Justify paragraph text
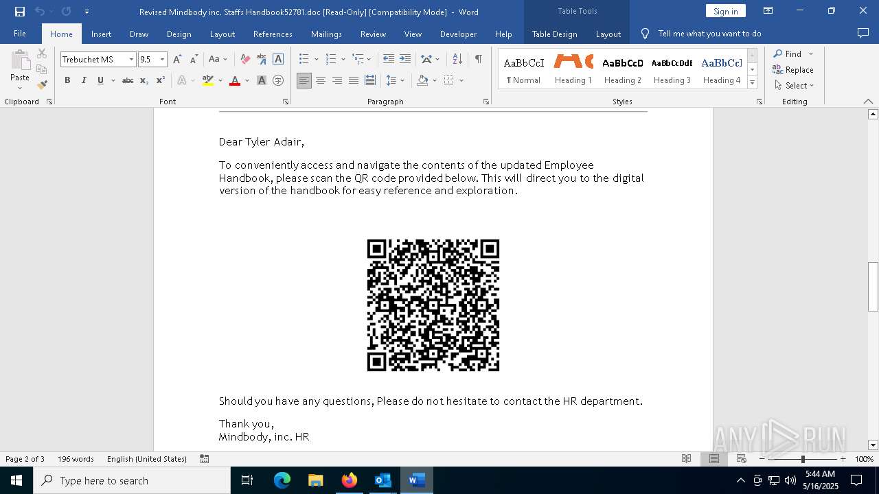 354,80
